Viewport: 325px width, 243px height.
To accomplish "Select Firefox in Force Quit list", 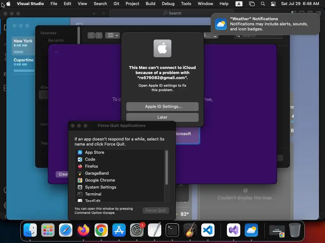I will click(120, 166).
